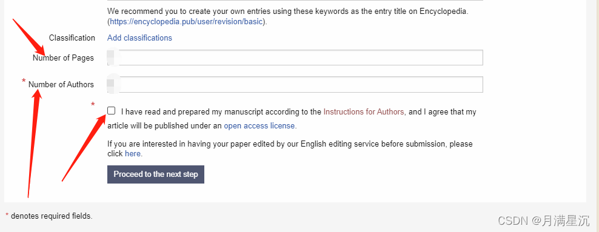The height and width of the screenshot is (232, 599).
Task: Click the Number of Pages label
Action: [63, 58]
